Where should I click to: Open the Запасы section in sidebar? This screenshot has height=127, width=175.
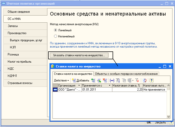tap(13, 26)
